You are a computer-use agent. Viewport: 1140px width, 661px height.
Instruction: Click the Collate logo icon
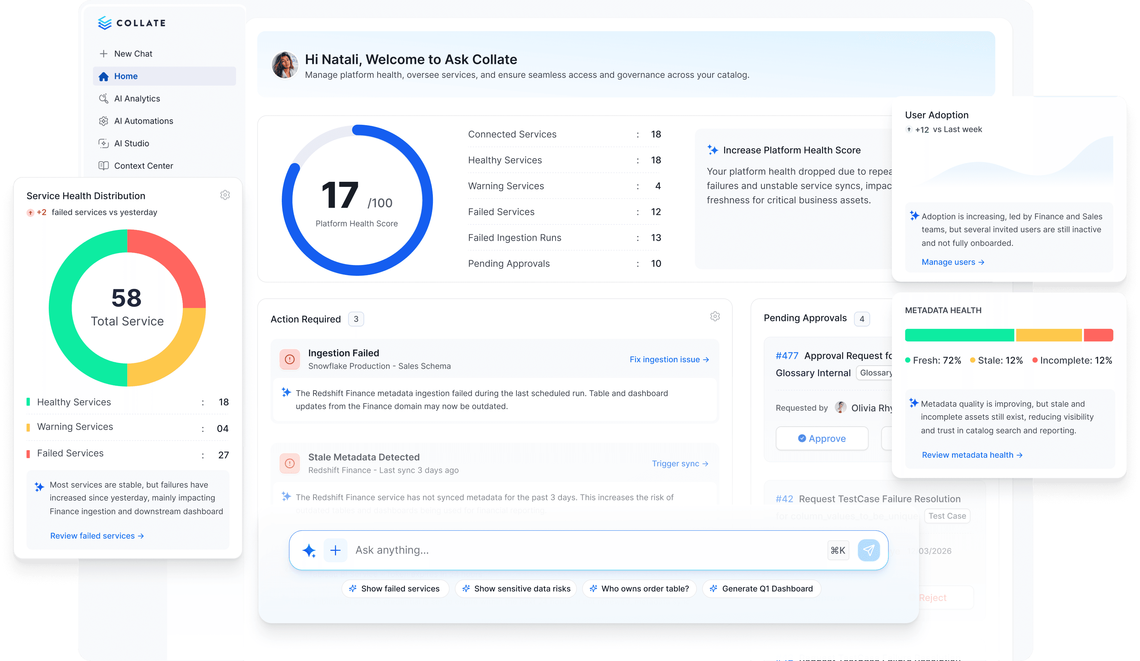pos(104,23)
